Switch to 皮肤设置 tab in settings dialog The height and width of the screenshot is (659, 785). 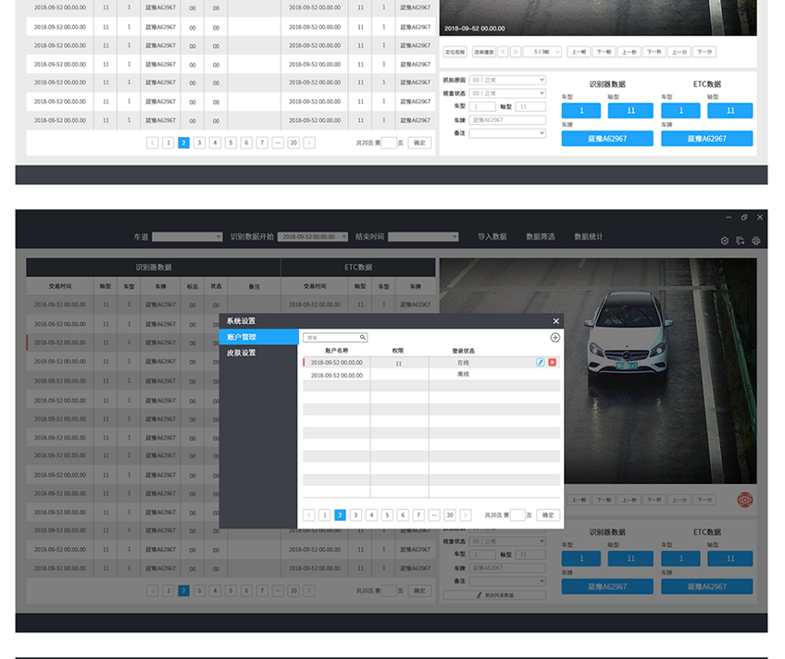pyautogui.click(x=241, y=353)
